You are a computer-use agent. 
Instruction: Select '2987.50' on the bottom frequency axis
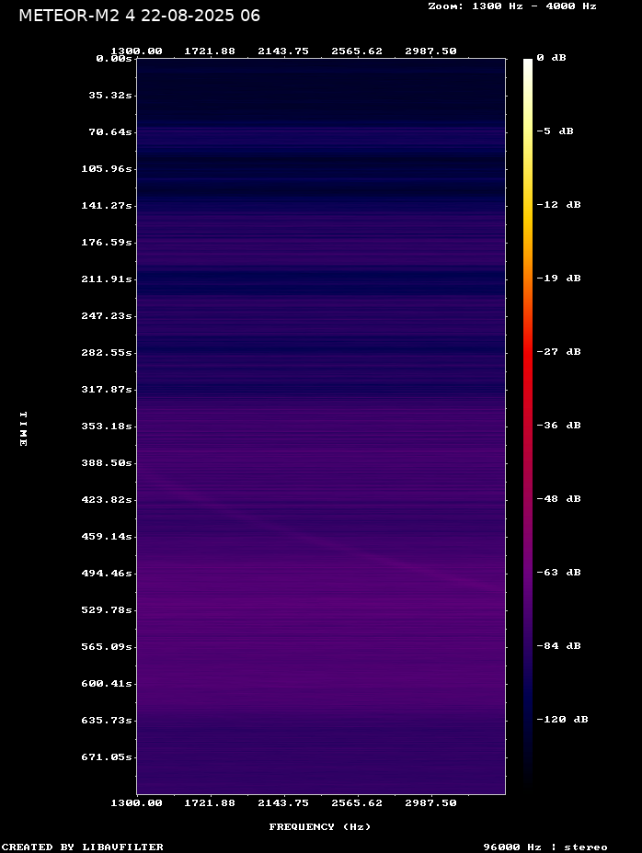pyautogui.click(x=430, y=803)
